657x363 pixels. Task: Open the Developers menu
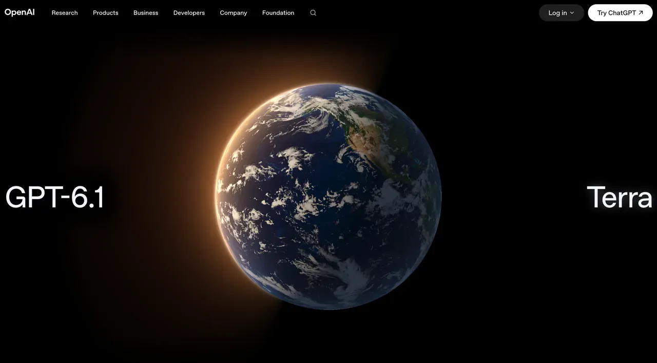click(189, 13)
